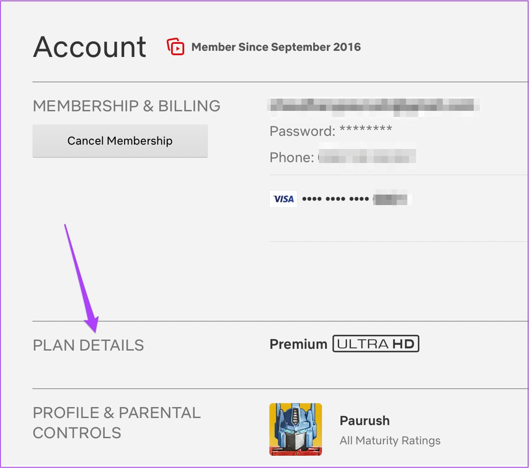Screen dimensions: 529x468
Task: Click the Premium plan label
Action: [298, 344]
